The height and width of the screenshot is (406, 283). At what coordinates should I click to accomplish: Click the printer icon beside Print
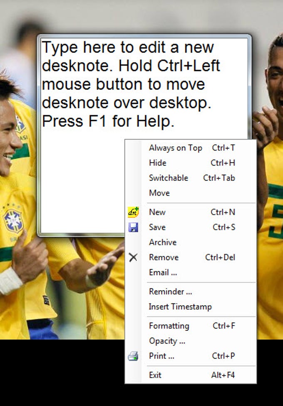pyautogui.click(x=133, y=356)
